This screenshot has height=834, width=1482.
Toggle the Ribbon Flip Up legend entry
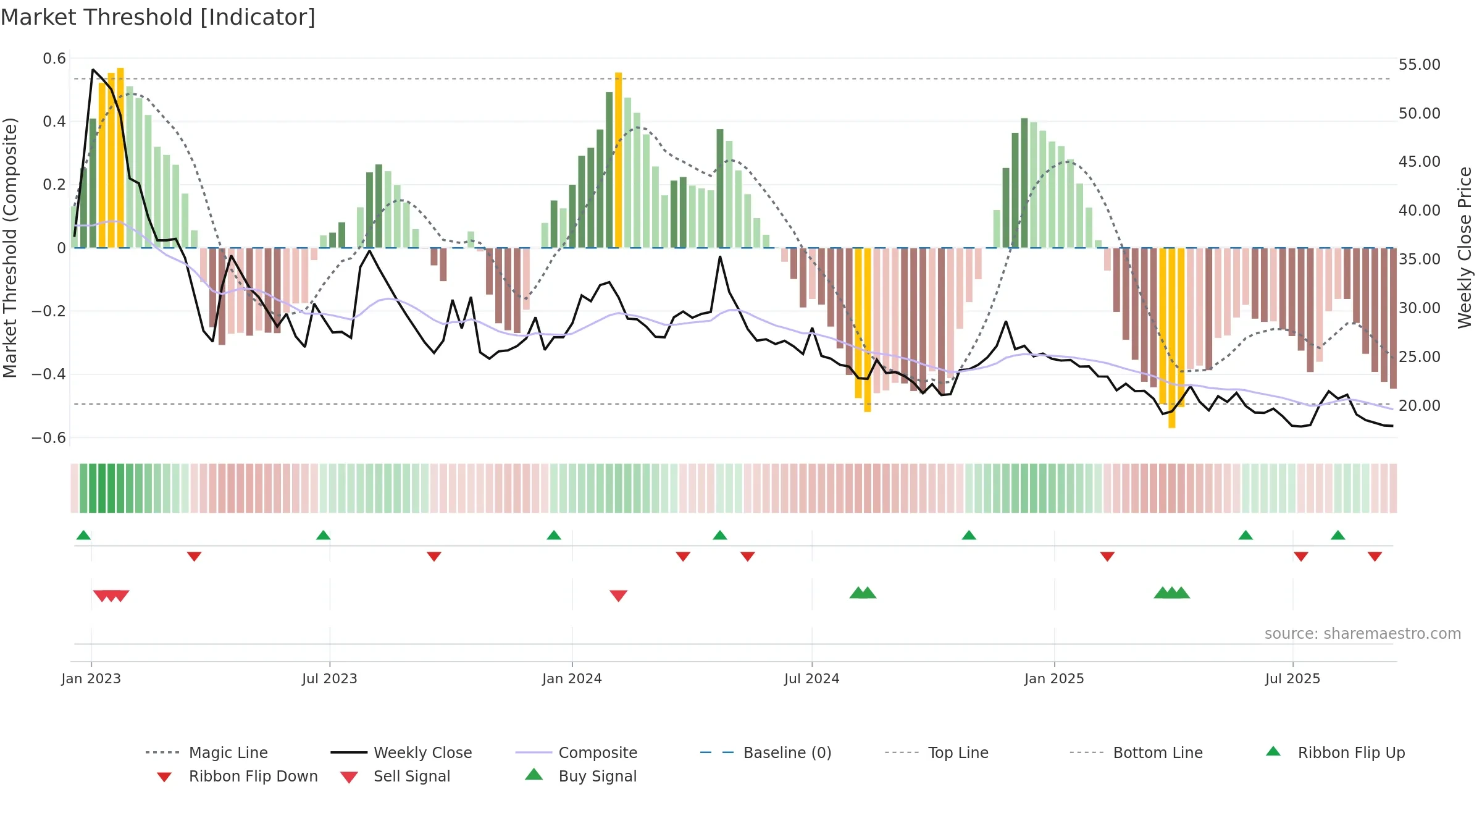1335,752
